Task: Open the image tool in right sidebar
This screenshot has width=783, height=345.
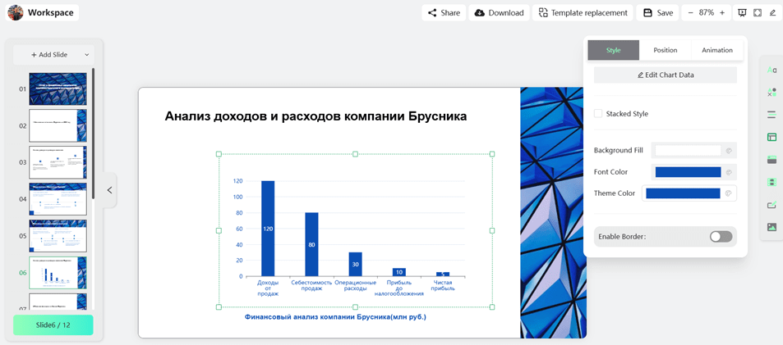Action: point(771,227)
